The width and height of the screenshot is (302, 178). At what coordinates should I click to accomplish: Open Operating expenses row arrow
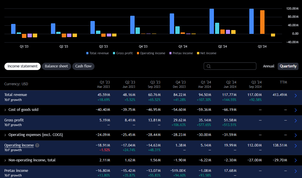coord(295,135)
